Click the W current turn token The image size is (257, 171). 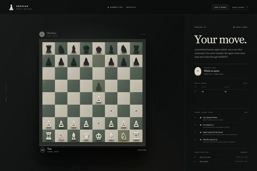pos(198,71)
